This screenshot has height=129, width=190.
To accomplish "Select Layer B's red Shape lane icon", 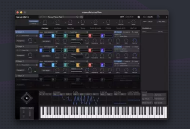I will coord(90,50).
